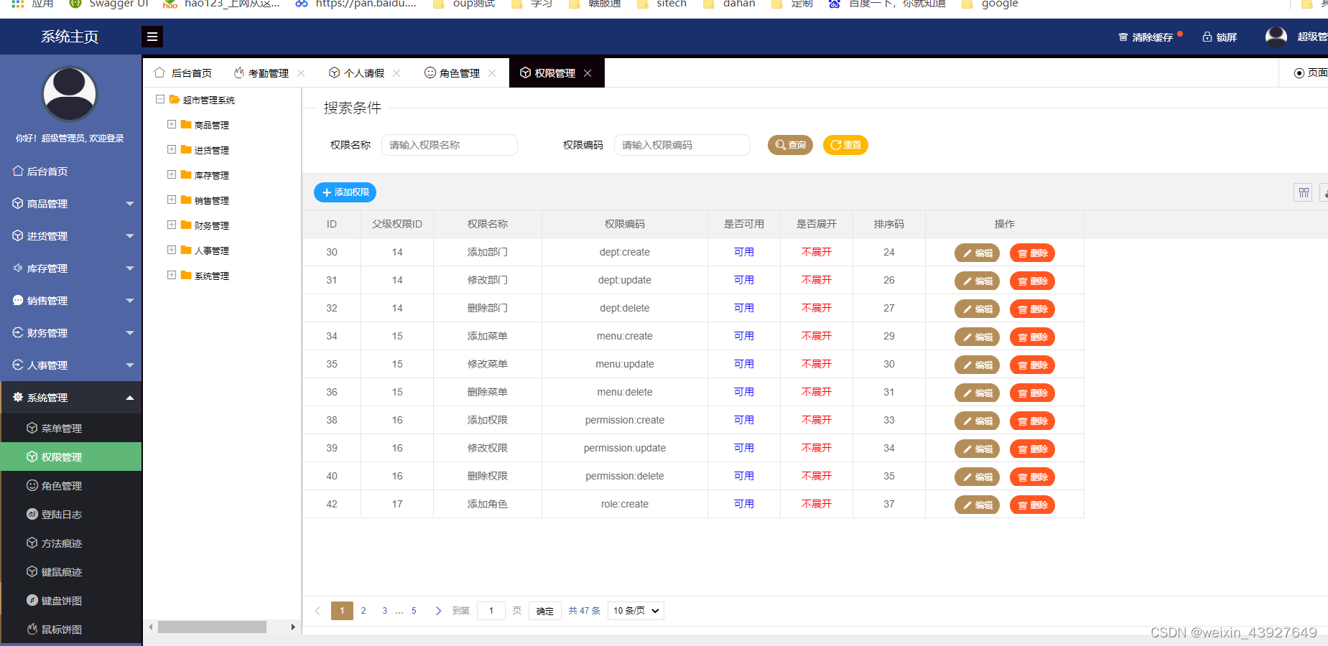Screen dimensions: 1328x646
Task: Click the tree scrollbar right arrow
Action: click(x=293, y=627)
